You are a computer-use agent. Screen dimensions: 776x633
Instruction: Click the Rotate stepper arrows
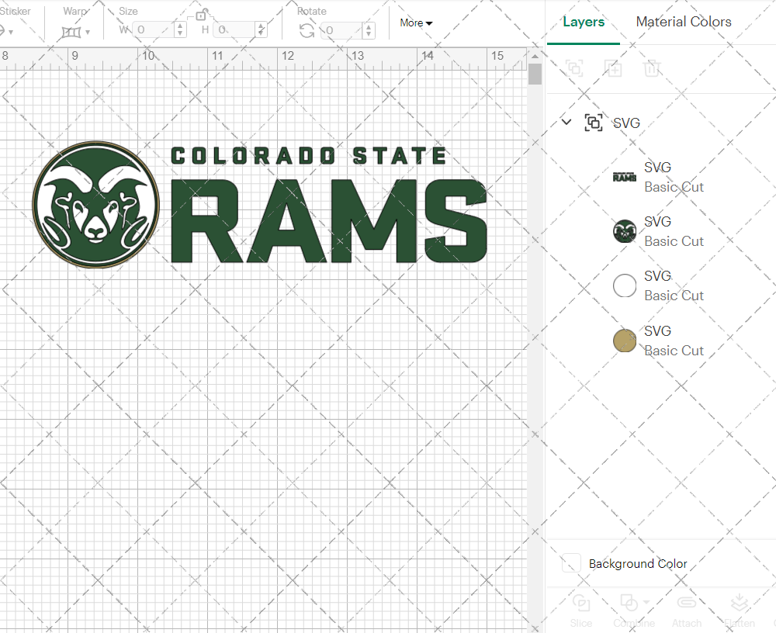(368, 31)
